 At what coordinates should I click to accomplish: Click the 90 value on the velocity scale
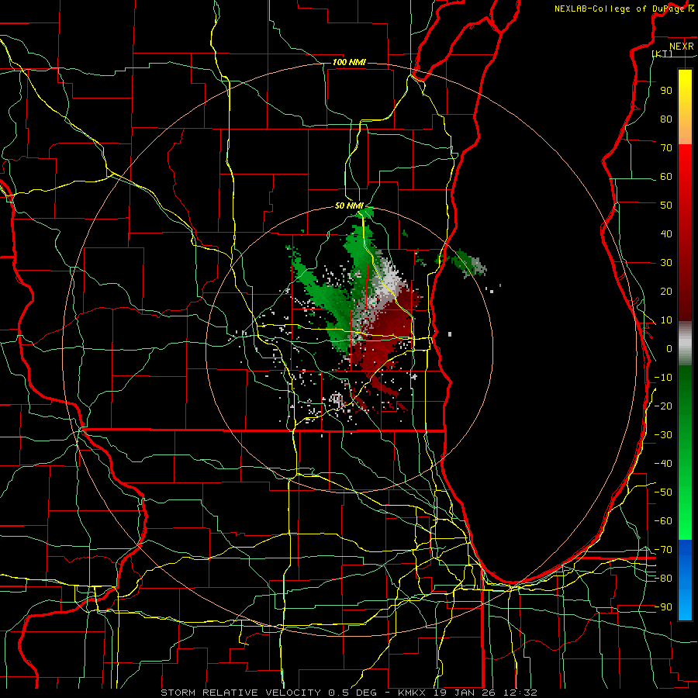coord(666,91)
